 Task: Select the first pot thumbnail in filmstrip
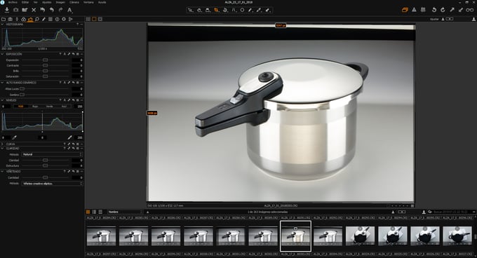point(101,236)
